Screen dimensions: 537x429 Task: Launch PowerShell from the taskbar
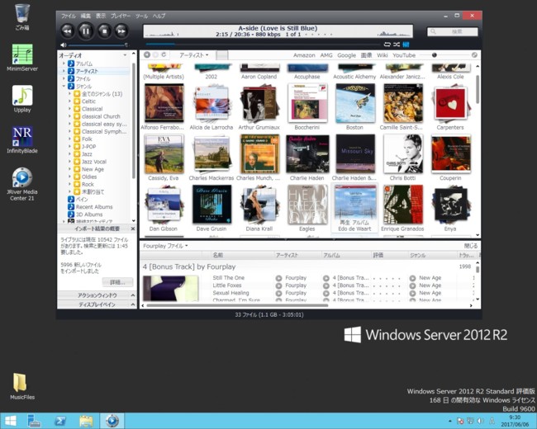(x=60, y=421)
